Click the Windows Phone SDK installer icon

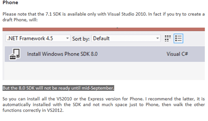pos(15,54)
